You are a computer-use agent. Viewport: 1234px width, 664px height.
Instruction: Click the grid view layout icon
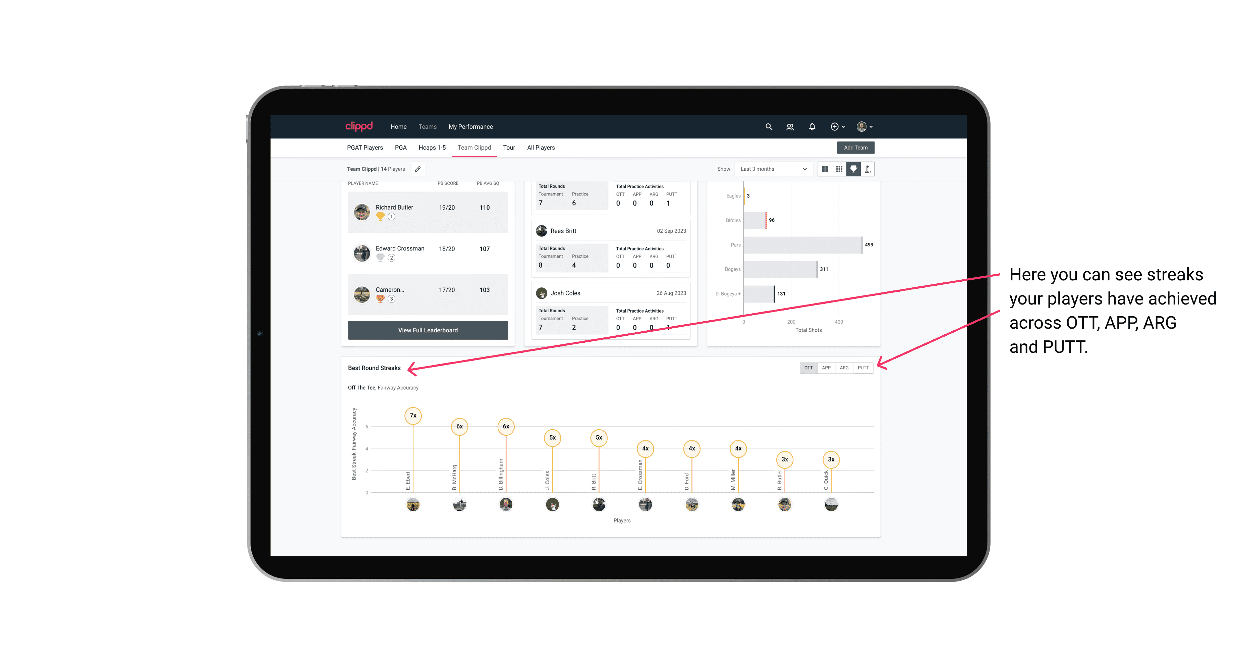(825, 169)
